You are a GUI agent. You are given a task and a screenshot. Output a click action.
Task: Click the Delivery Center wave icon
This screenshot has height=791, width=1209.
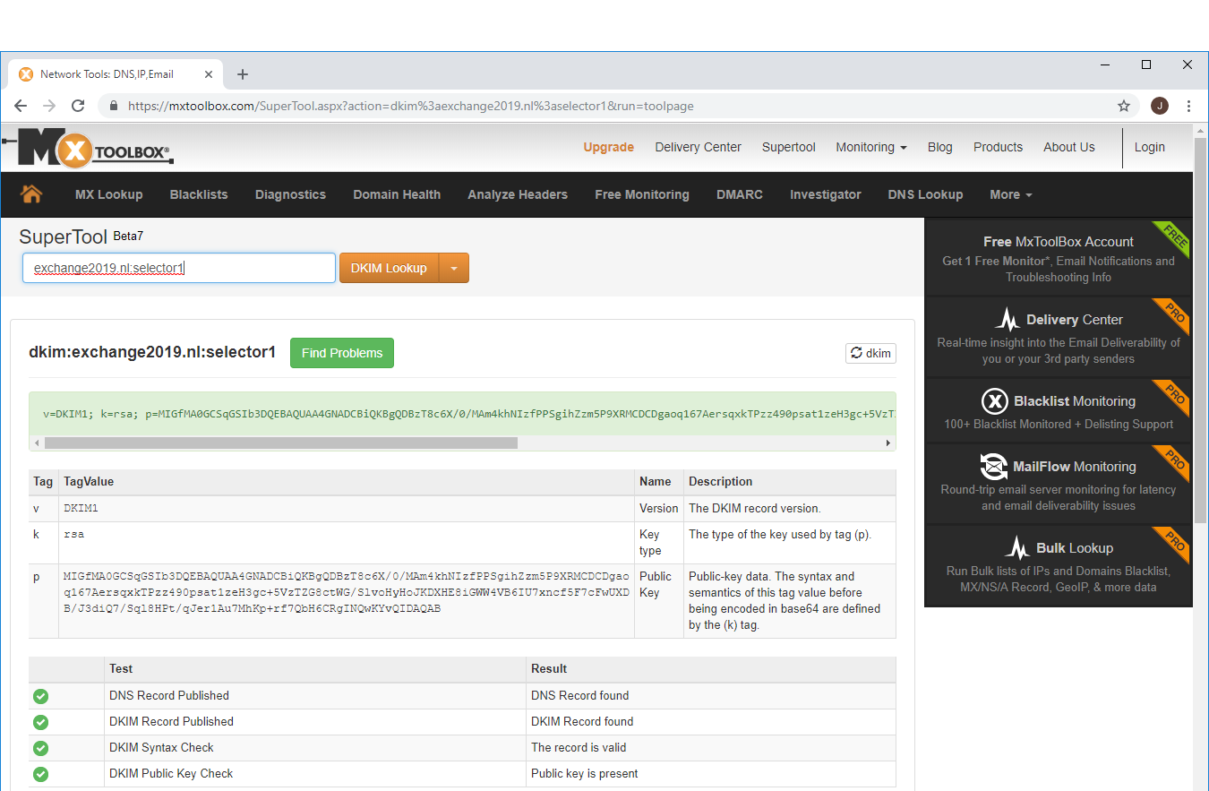(x=1007, y=319)
